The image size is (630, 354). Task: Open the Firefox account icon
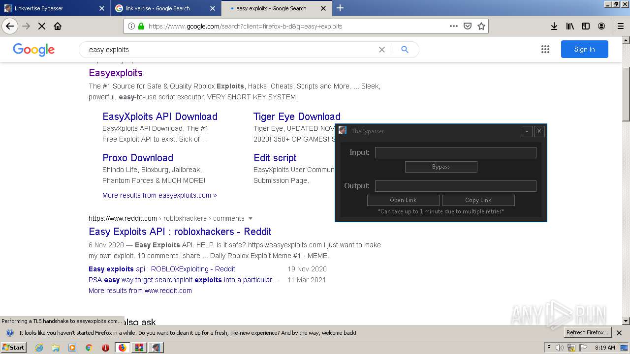tap(601, 26)
